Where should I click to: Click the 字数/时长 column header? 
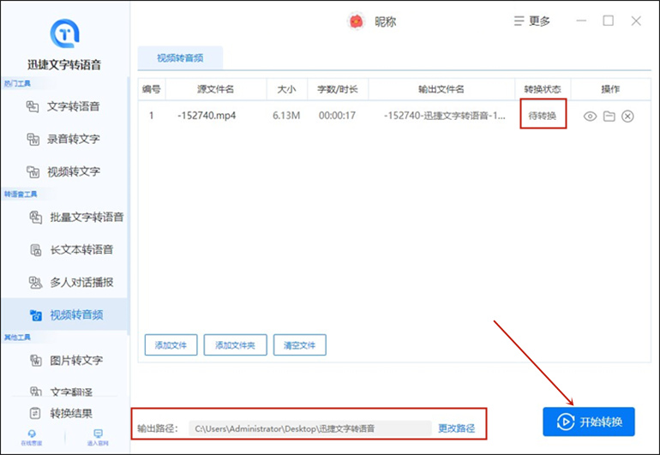pyautogui.click(x=338, y=89)
